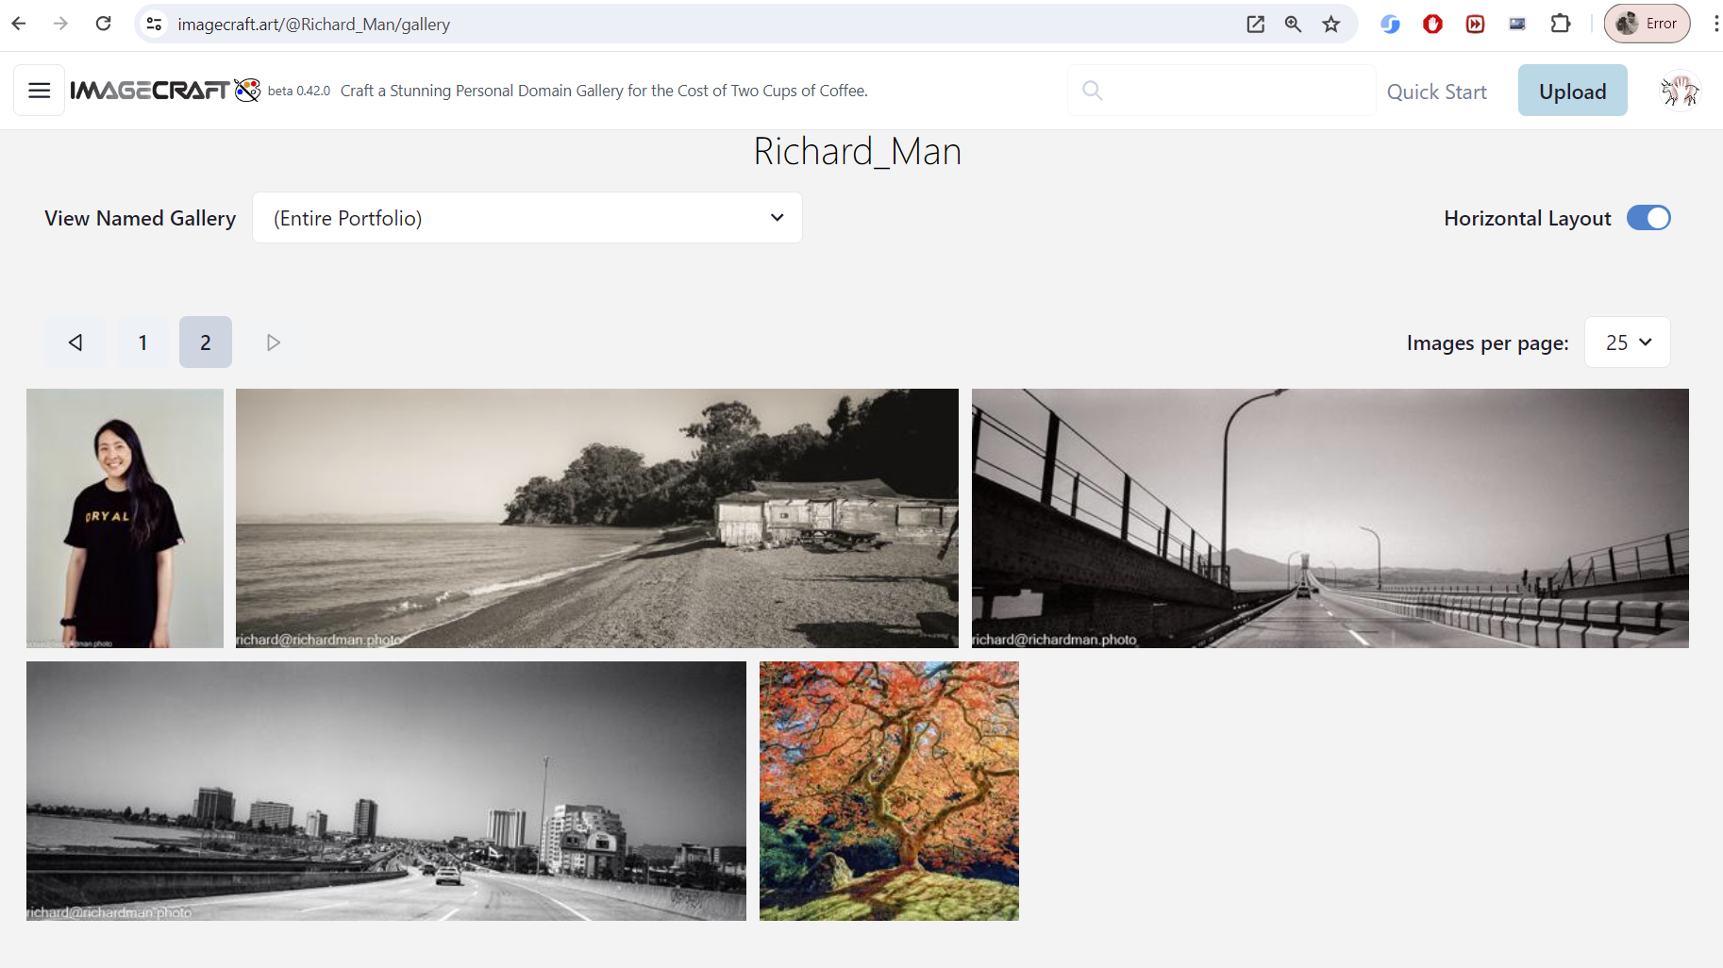The width and height of the screenshot is (1723, 968).
Task: Expand the View Named Gallery dropdown
Action: click(527, 218)
